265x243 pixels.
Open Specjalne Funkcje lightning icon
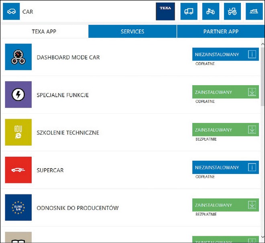[x=18, y=95]
